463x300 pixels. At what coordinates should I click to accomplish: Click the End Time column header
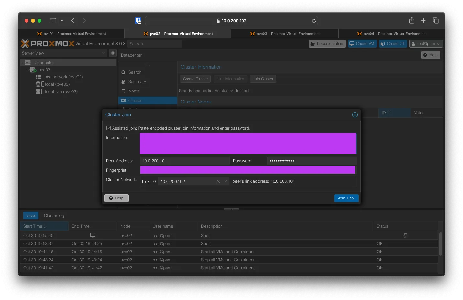[x=92, y=226]
